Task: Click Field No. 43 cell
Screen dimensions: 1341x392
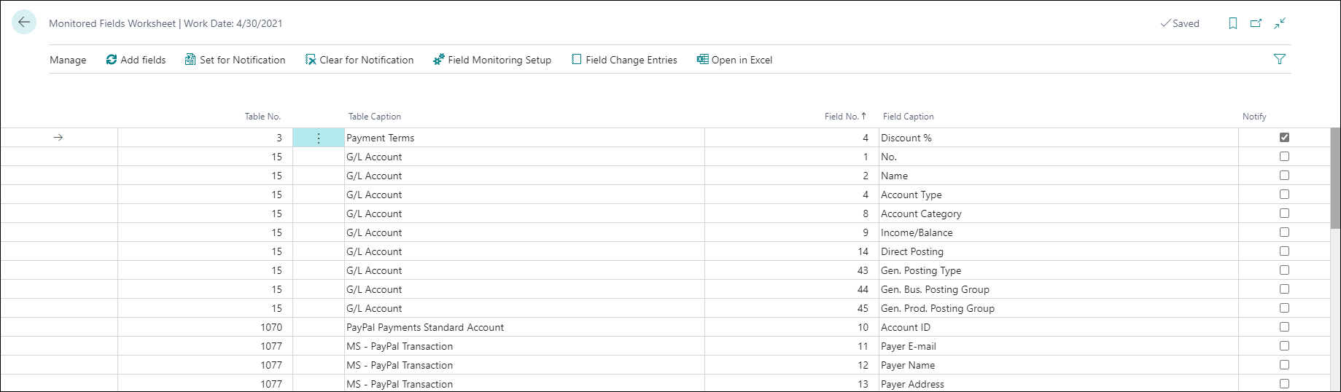Action: tap(792, 270)
